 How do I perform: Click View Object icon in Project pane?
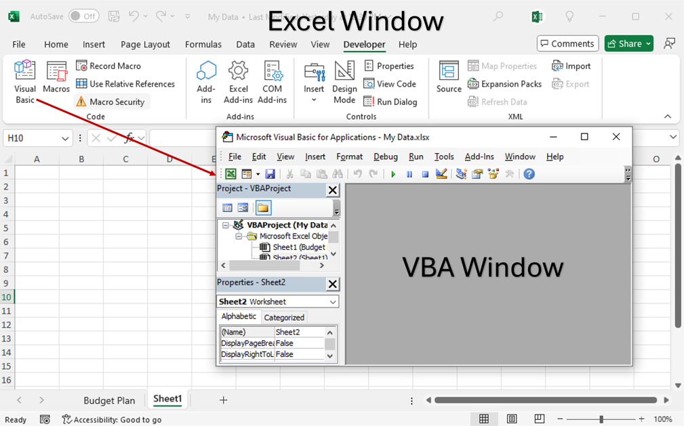(x=243, y=207)
